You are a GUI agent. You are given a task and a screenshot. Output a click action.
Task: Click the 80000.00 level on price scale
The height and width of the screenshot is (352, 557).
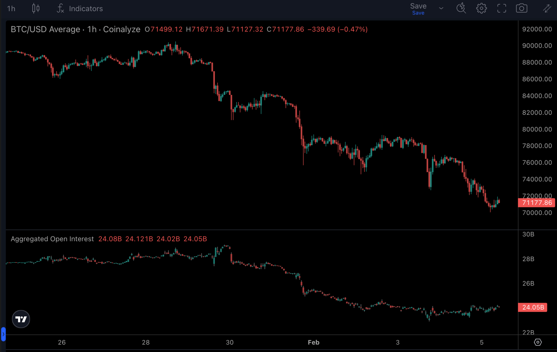[x=537, y=129]
